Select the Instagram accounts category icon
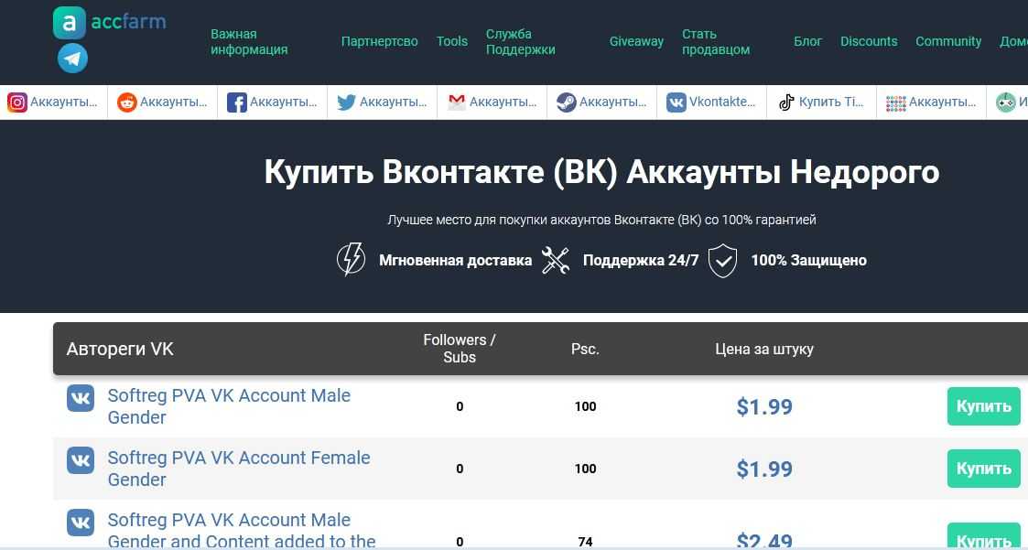 click(17, 102)
